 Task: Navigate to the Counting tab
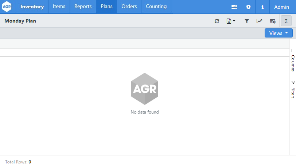pyautogui.click(x=156, y=7)
